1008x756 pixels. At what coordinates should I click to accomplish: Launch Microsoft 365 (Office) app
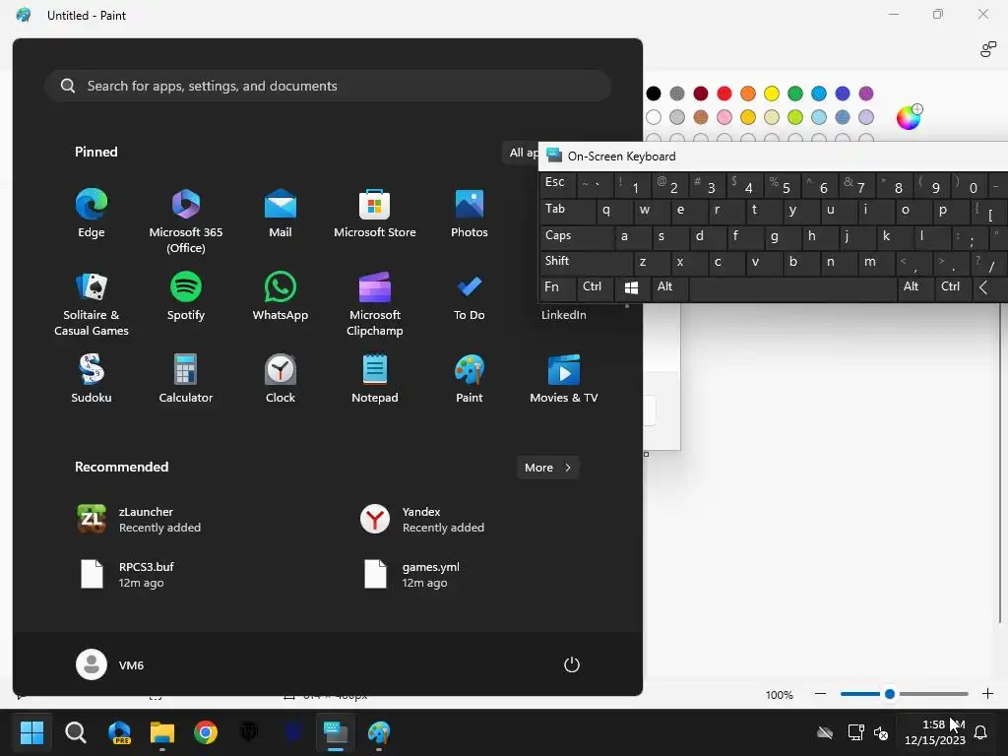coord(186,220)
